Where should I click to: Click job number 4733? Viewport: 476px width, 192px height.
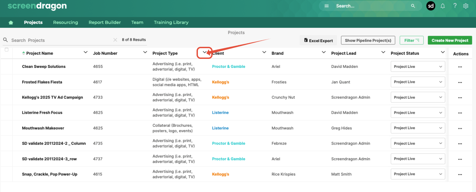(x=98, y=97)
